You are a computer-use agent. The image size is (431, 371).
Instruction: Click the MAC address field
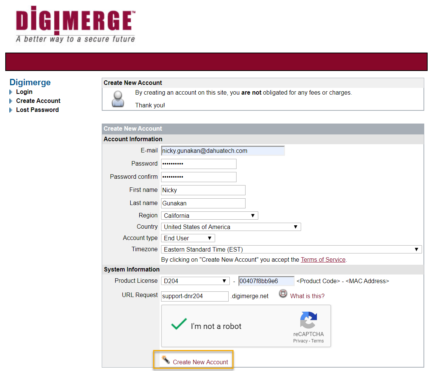(266, 281)
